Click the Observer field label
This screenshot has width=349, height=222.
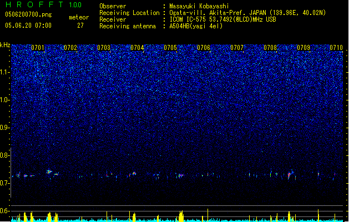113,6
